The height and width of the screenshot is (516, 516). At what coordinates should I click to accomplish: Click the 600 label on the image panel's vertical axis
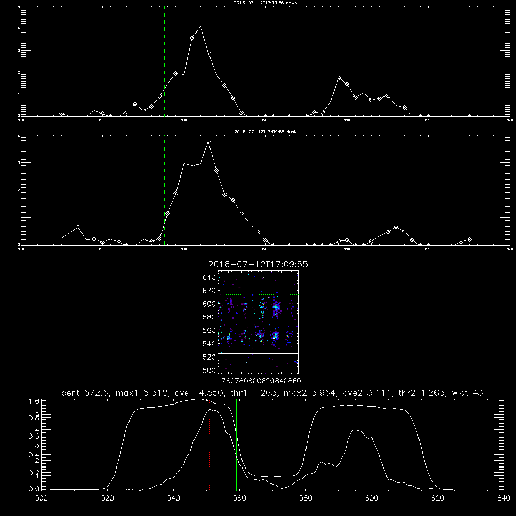(209, 304)
